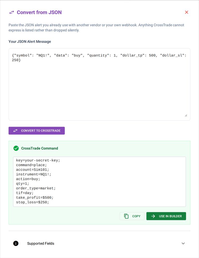Close the Convert from JSON dialog
The width and height of the screenshot is (199, 258).
(x=187, y=12)
